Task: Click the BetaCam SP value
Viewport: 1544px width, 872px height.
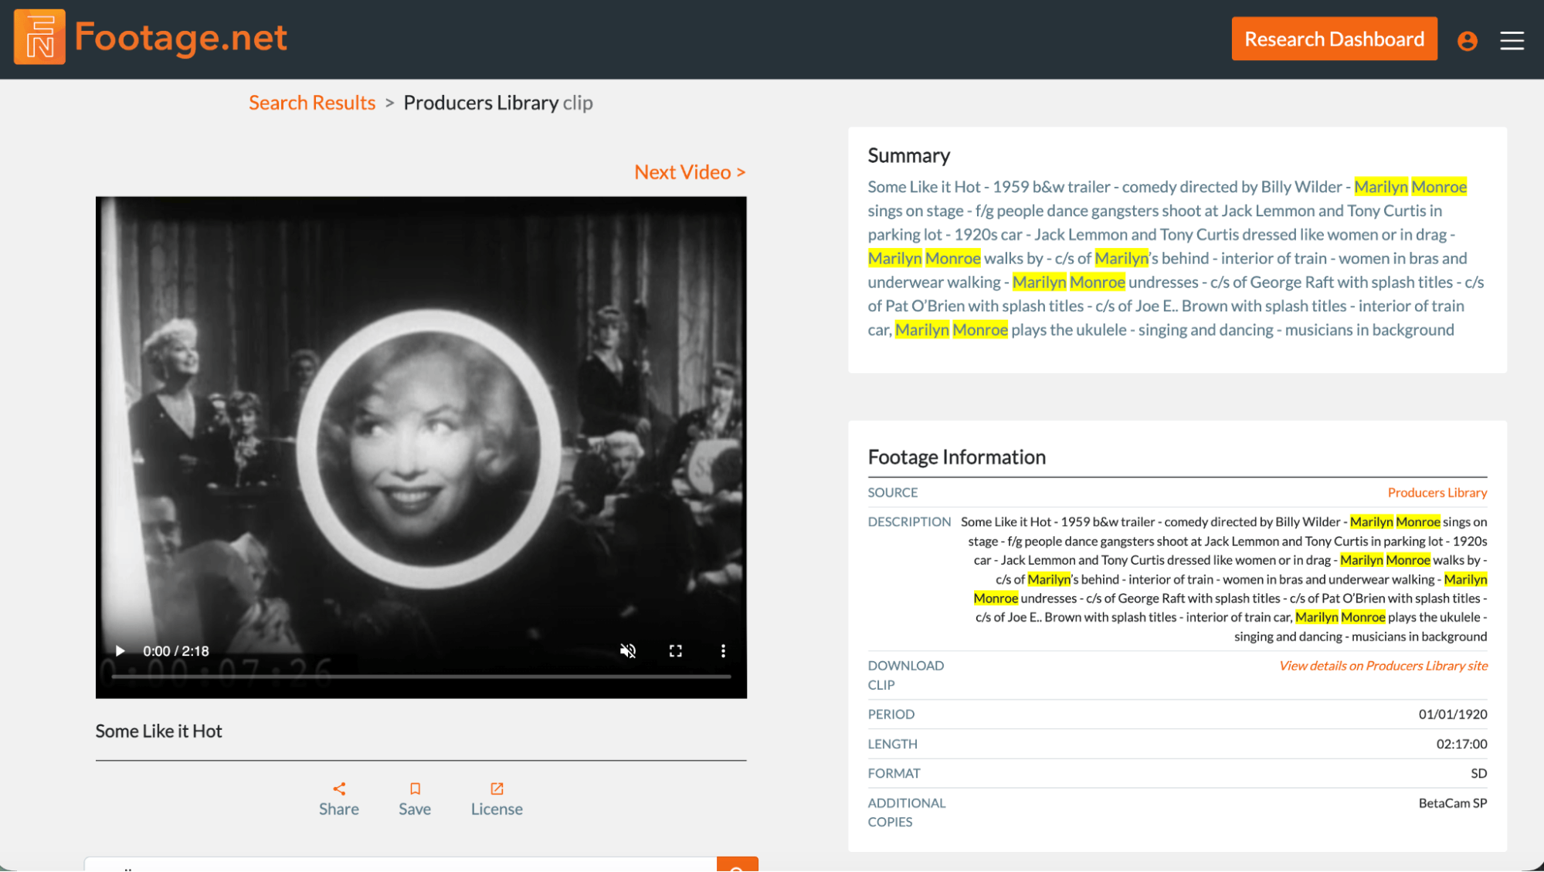Action: coord(1452,803)
